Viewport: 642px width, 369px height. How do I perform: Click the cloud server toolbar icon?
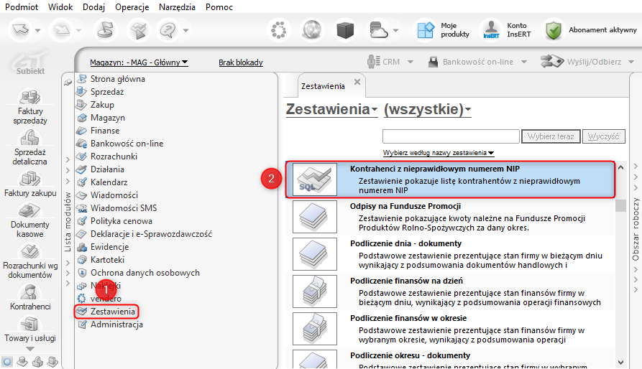[x=378, y=30]
